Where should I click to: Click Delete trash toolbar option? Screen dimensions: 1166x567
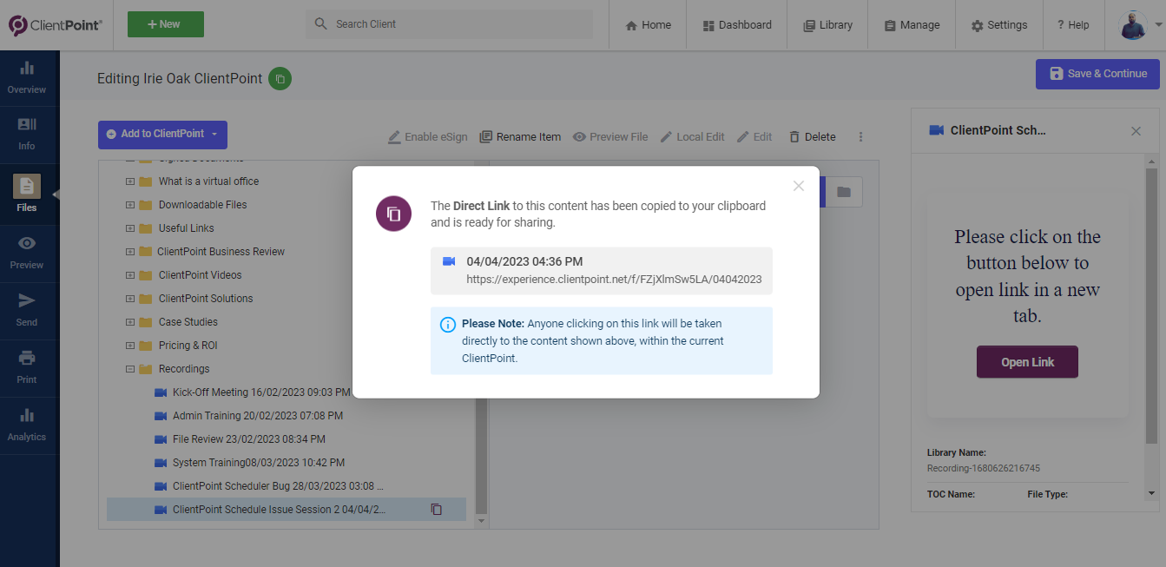tap(812, 137)
